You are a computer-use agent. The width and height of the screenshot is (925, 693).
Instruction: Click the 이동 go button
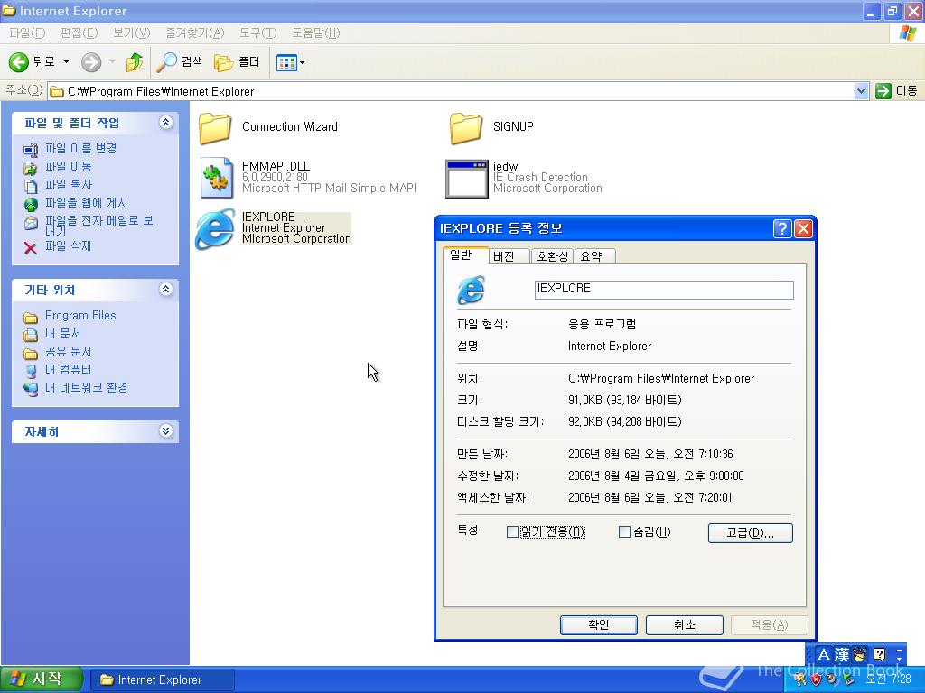click(x=897, y=91)
